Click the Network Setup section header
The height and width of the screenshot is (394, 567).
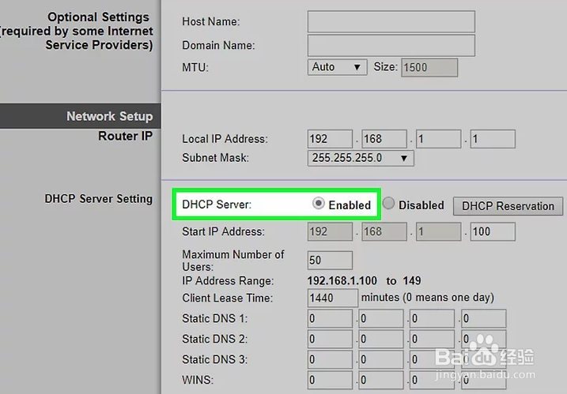pos(81,116)
